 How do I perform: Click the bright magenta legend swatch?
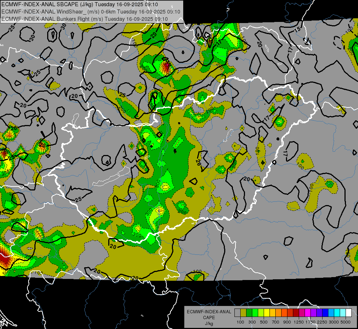pyautogui.click(x=308, y=313)
